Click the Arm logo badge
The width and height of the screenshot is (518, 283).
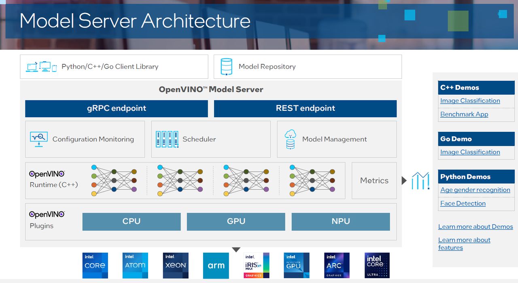point(216,265)
